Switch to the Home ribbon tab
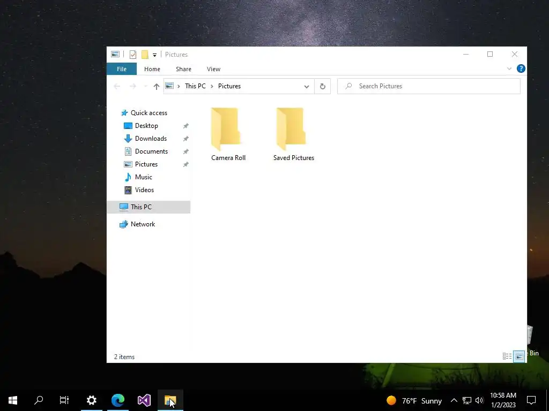 point(152,69)
